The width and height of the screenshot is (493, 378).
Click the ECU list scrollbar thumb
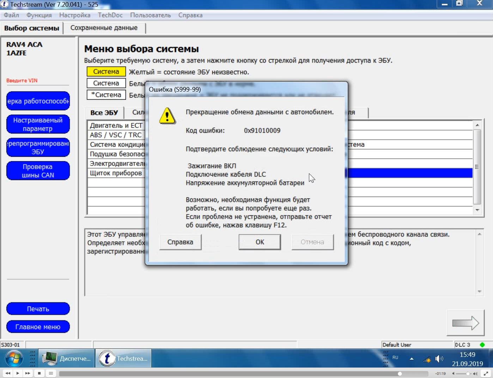[477, 167]
